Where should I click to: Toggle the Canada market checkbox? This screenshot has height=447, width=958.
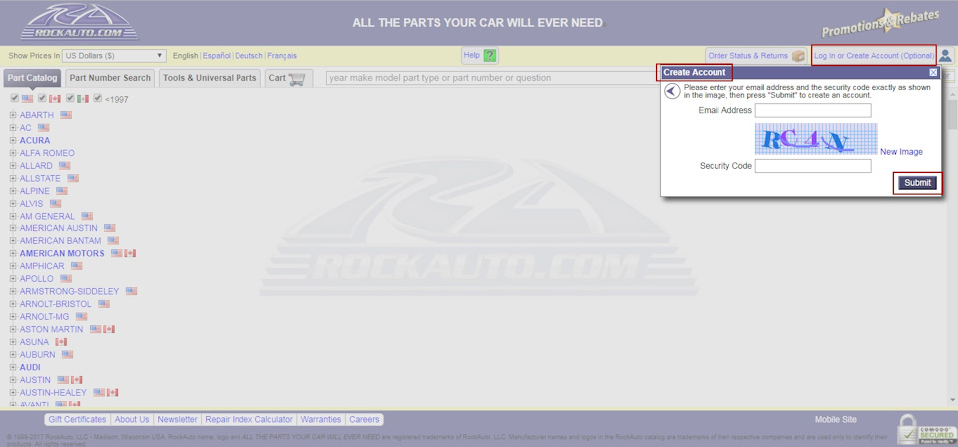[x=42, y=98]
